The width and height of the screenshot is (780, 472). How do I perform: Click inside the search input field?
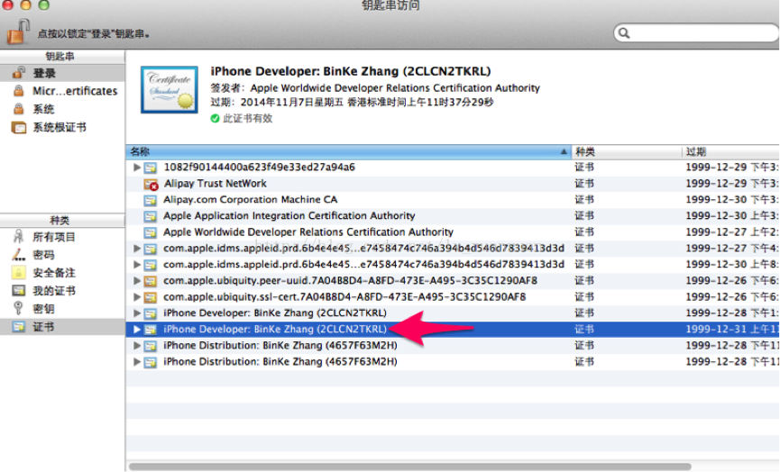[696, 33]
